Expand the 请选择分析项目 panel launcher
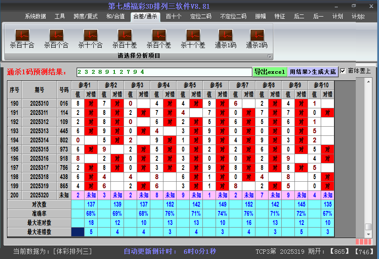 point(269,56)
